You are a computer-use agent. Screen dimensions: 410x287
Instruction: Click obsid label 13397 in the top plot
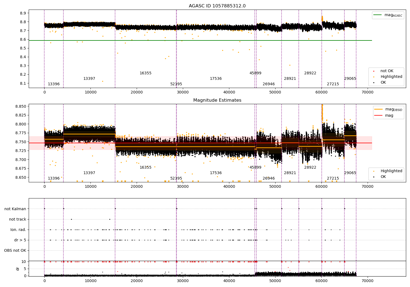(89, 79)
